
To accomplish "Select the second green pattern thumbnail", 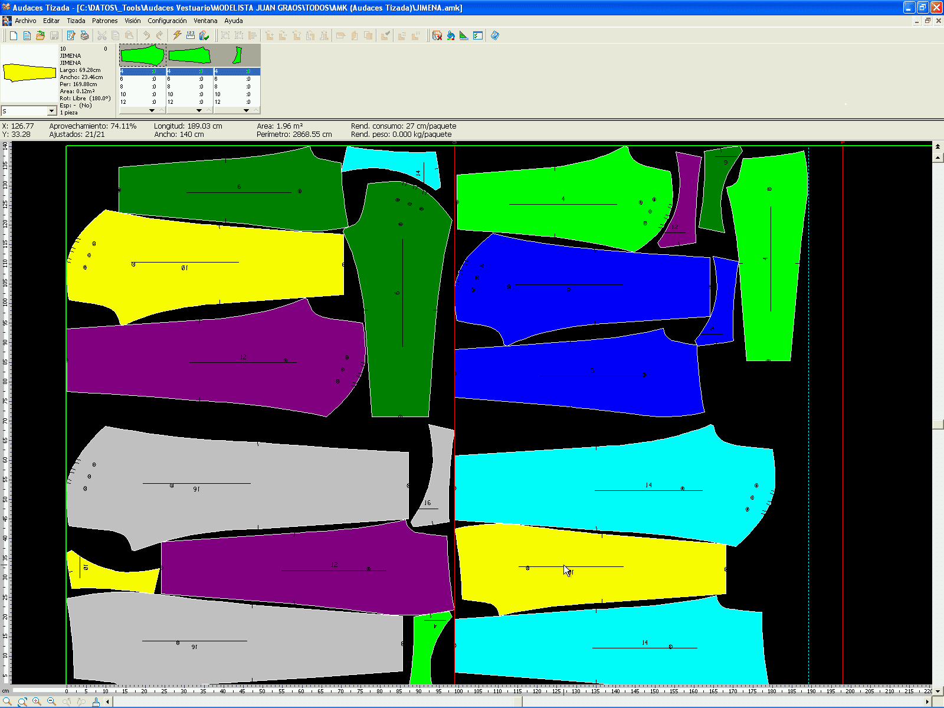I will click(189, 56).
